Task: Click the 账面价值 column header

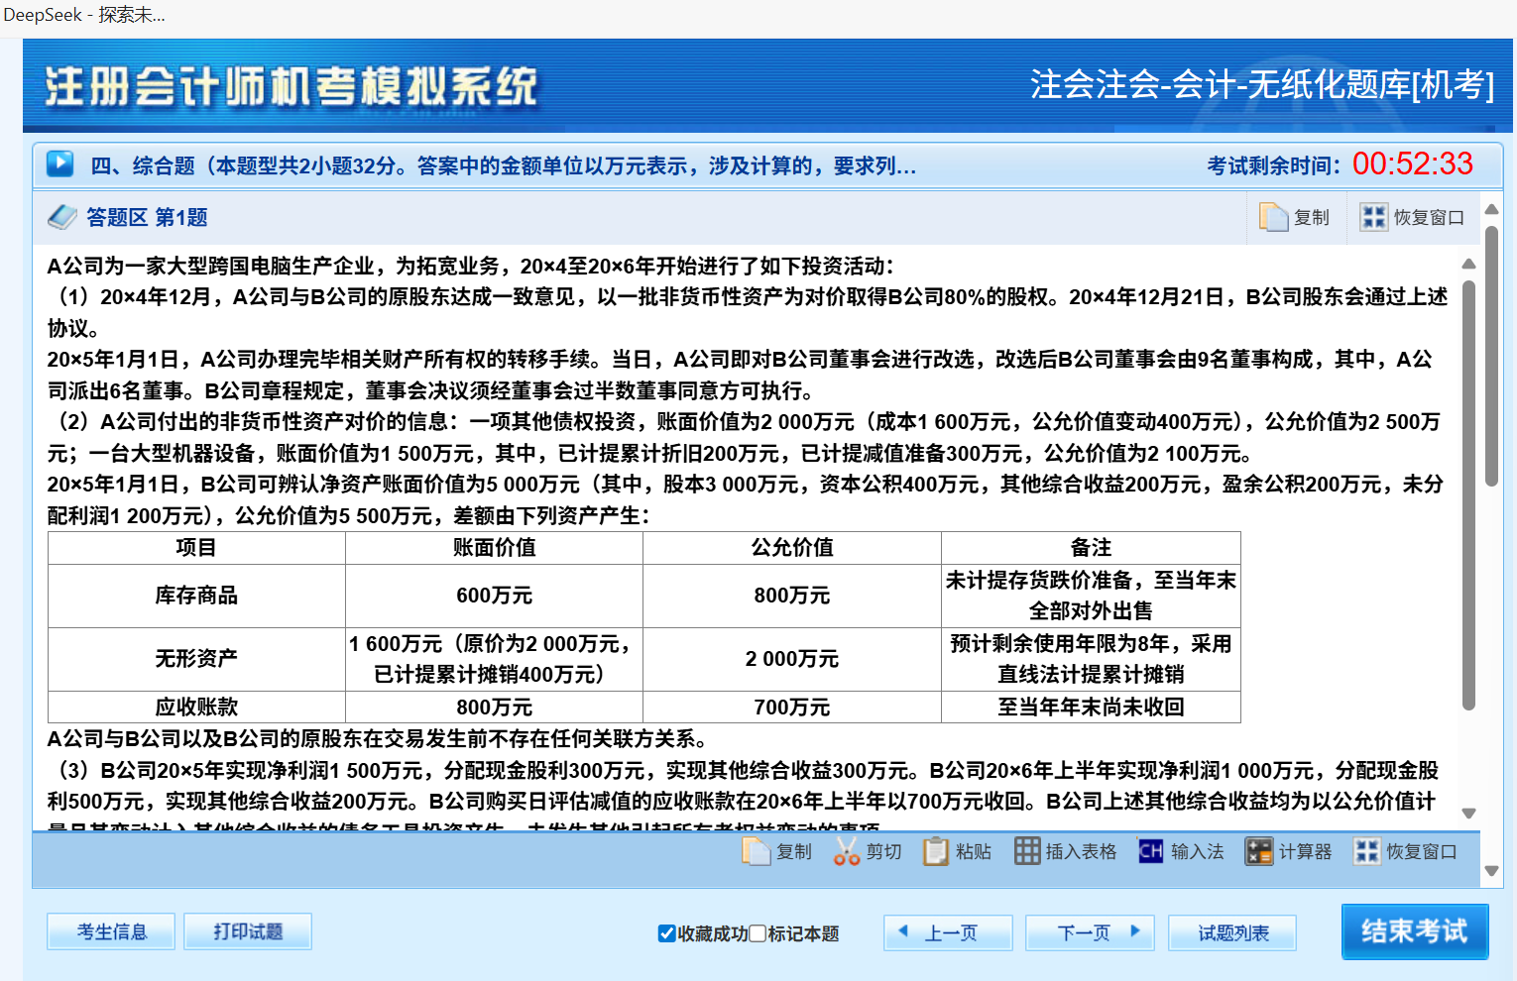Action: point(495,548)
